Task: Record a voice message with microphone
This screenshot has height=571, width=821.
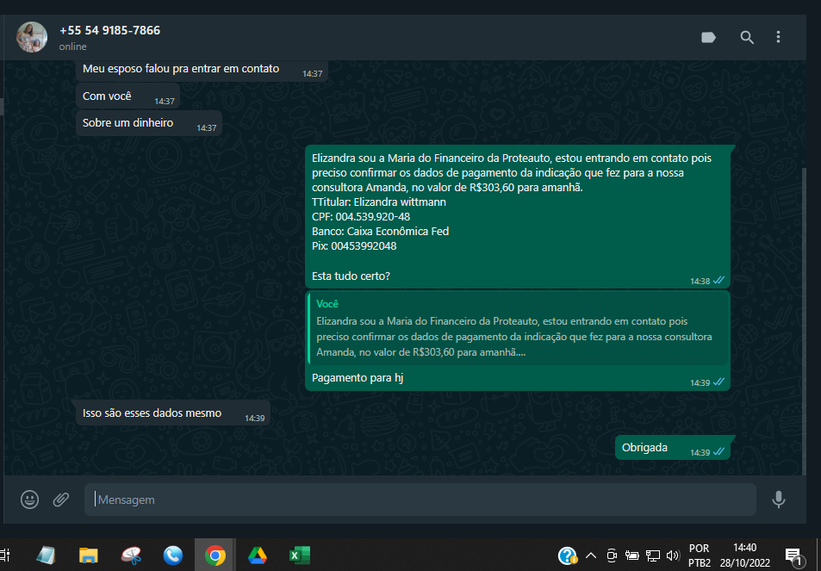Action: click(779, 500)
